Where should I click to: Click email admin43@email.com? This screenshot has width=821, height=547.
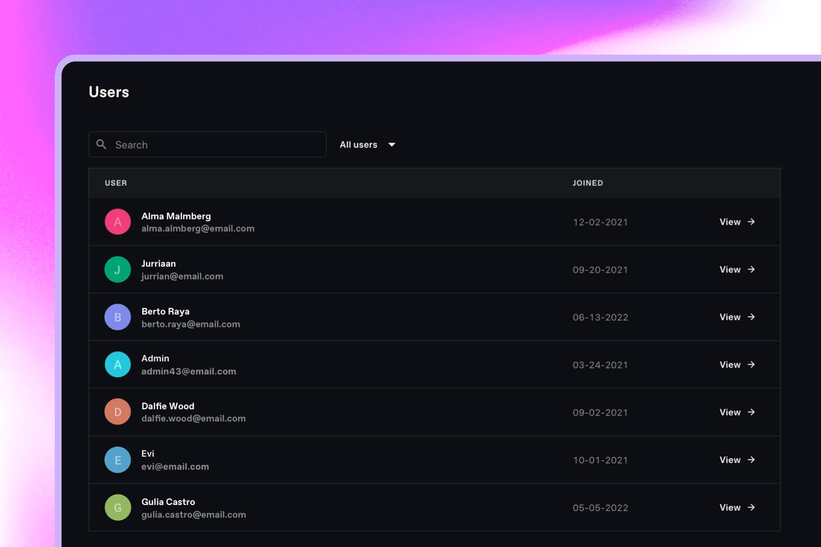(x=189, y=372)
